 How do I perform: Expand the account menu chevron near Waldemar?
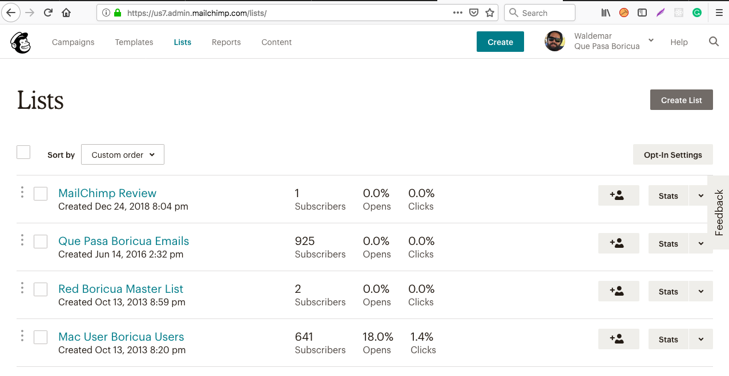(651, 40)
